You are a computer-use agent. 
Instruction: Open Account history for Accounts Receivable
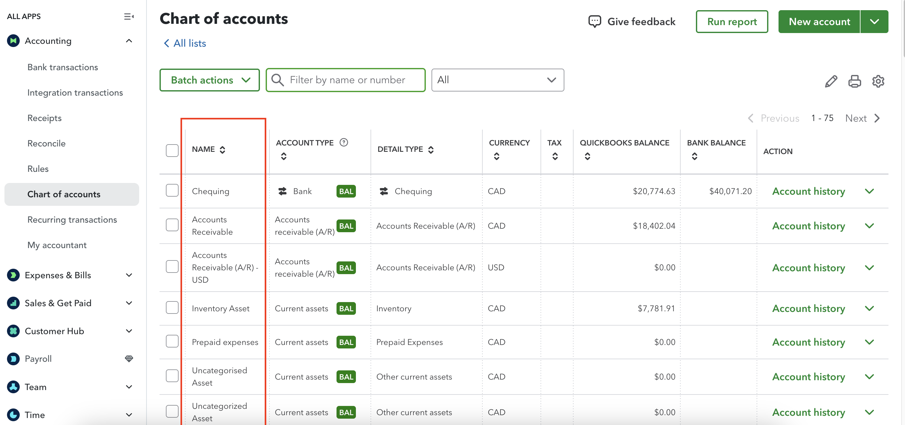click(x=808, y=226)
